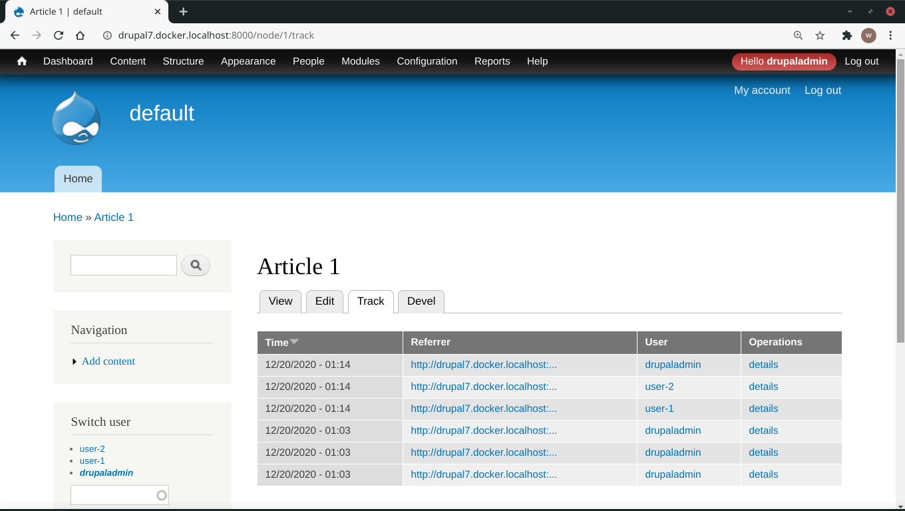Switch to user-2 in sidebar
The image size is (905, 511).
pos(92,449)
